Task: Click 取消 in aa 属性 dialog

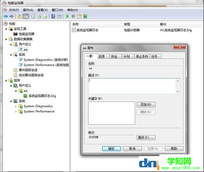Action: point(132,149)
